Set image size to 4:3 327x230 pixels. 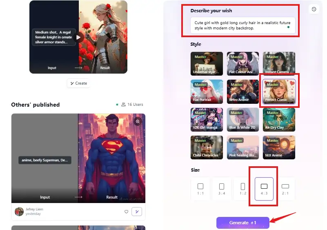point(264,189)
